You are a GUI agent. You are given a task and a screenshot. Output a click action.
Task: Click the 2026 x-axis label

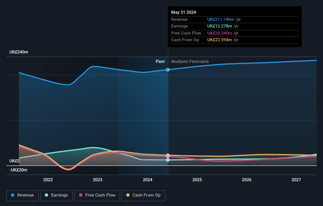(x=247, y=180)
